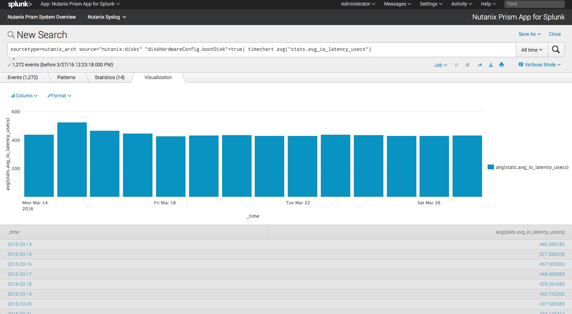
Task: Click the value 437.989583
Action: pyautogui.click(x=552, y=304)
